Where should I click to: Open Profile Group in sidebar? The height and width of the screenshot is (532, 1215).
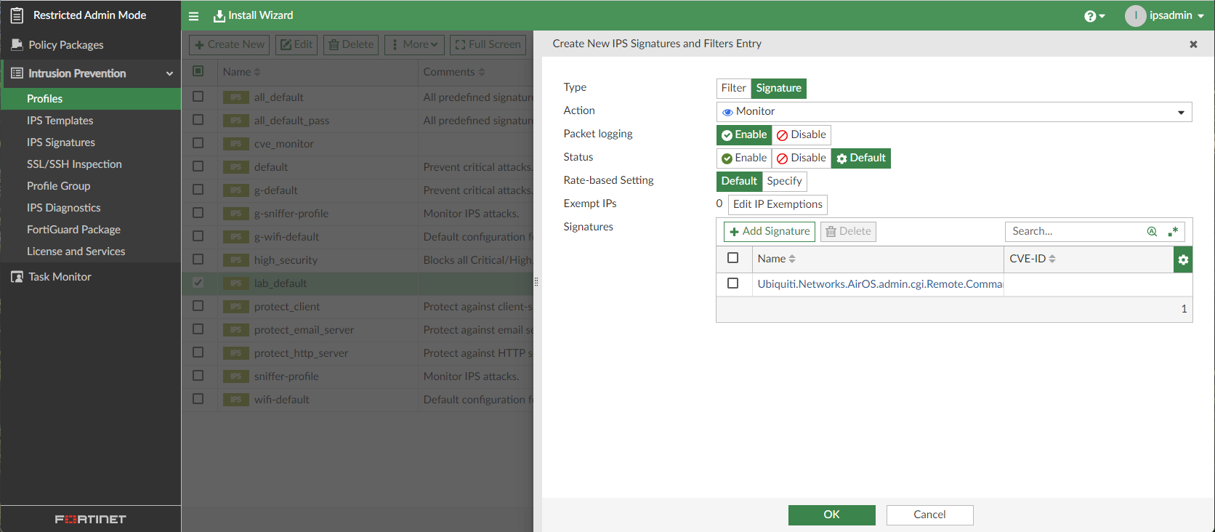(x=58, y=186)
